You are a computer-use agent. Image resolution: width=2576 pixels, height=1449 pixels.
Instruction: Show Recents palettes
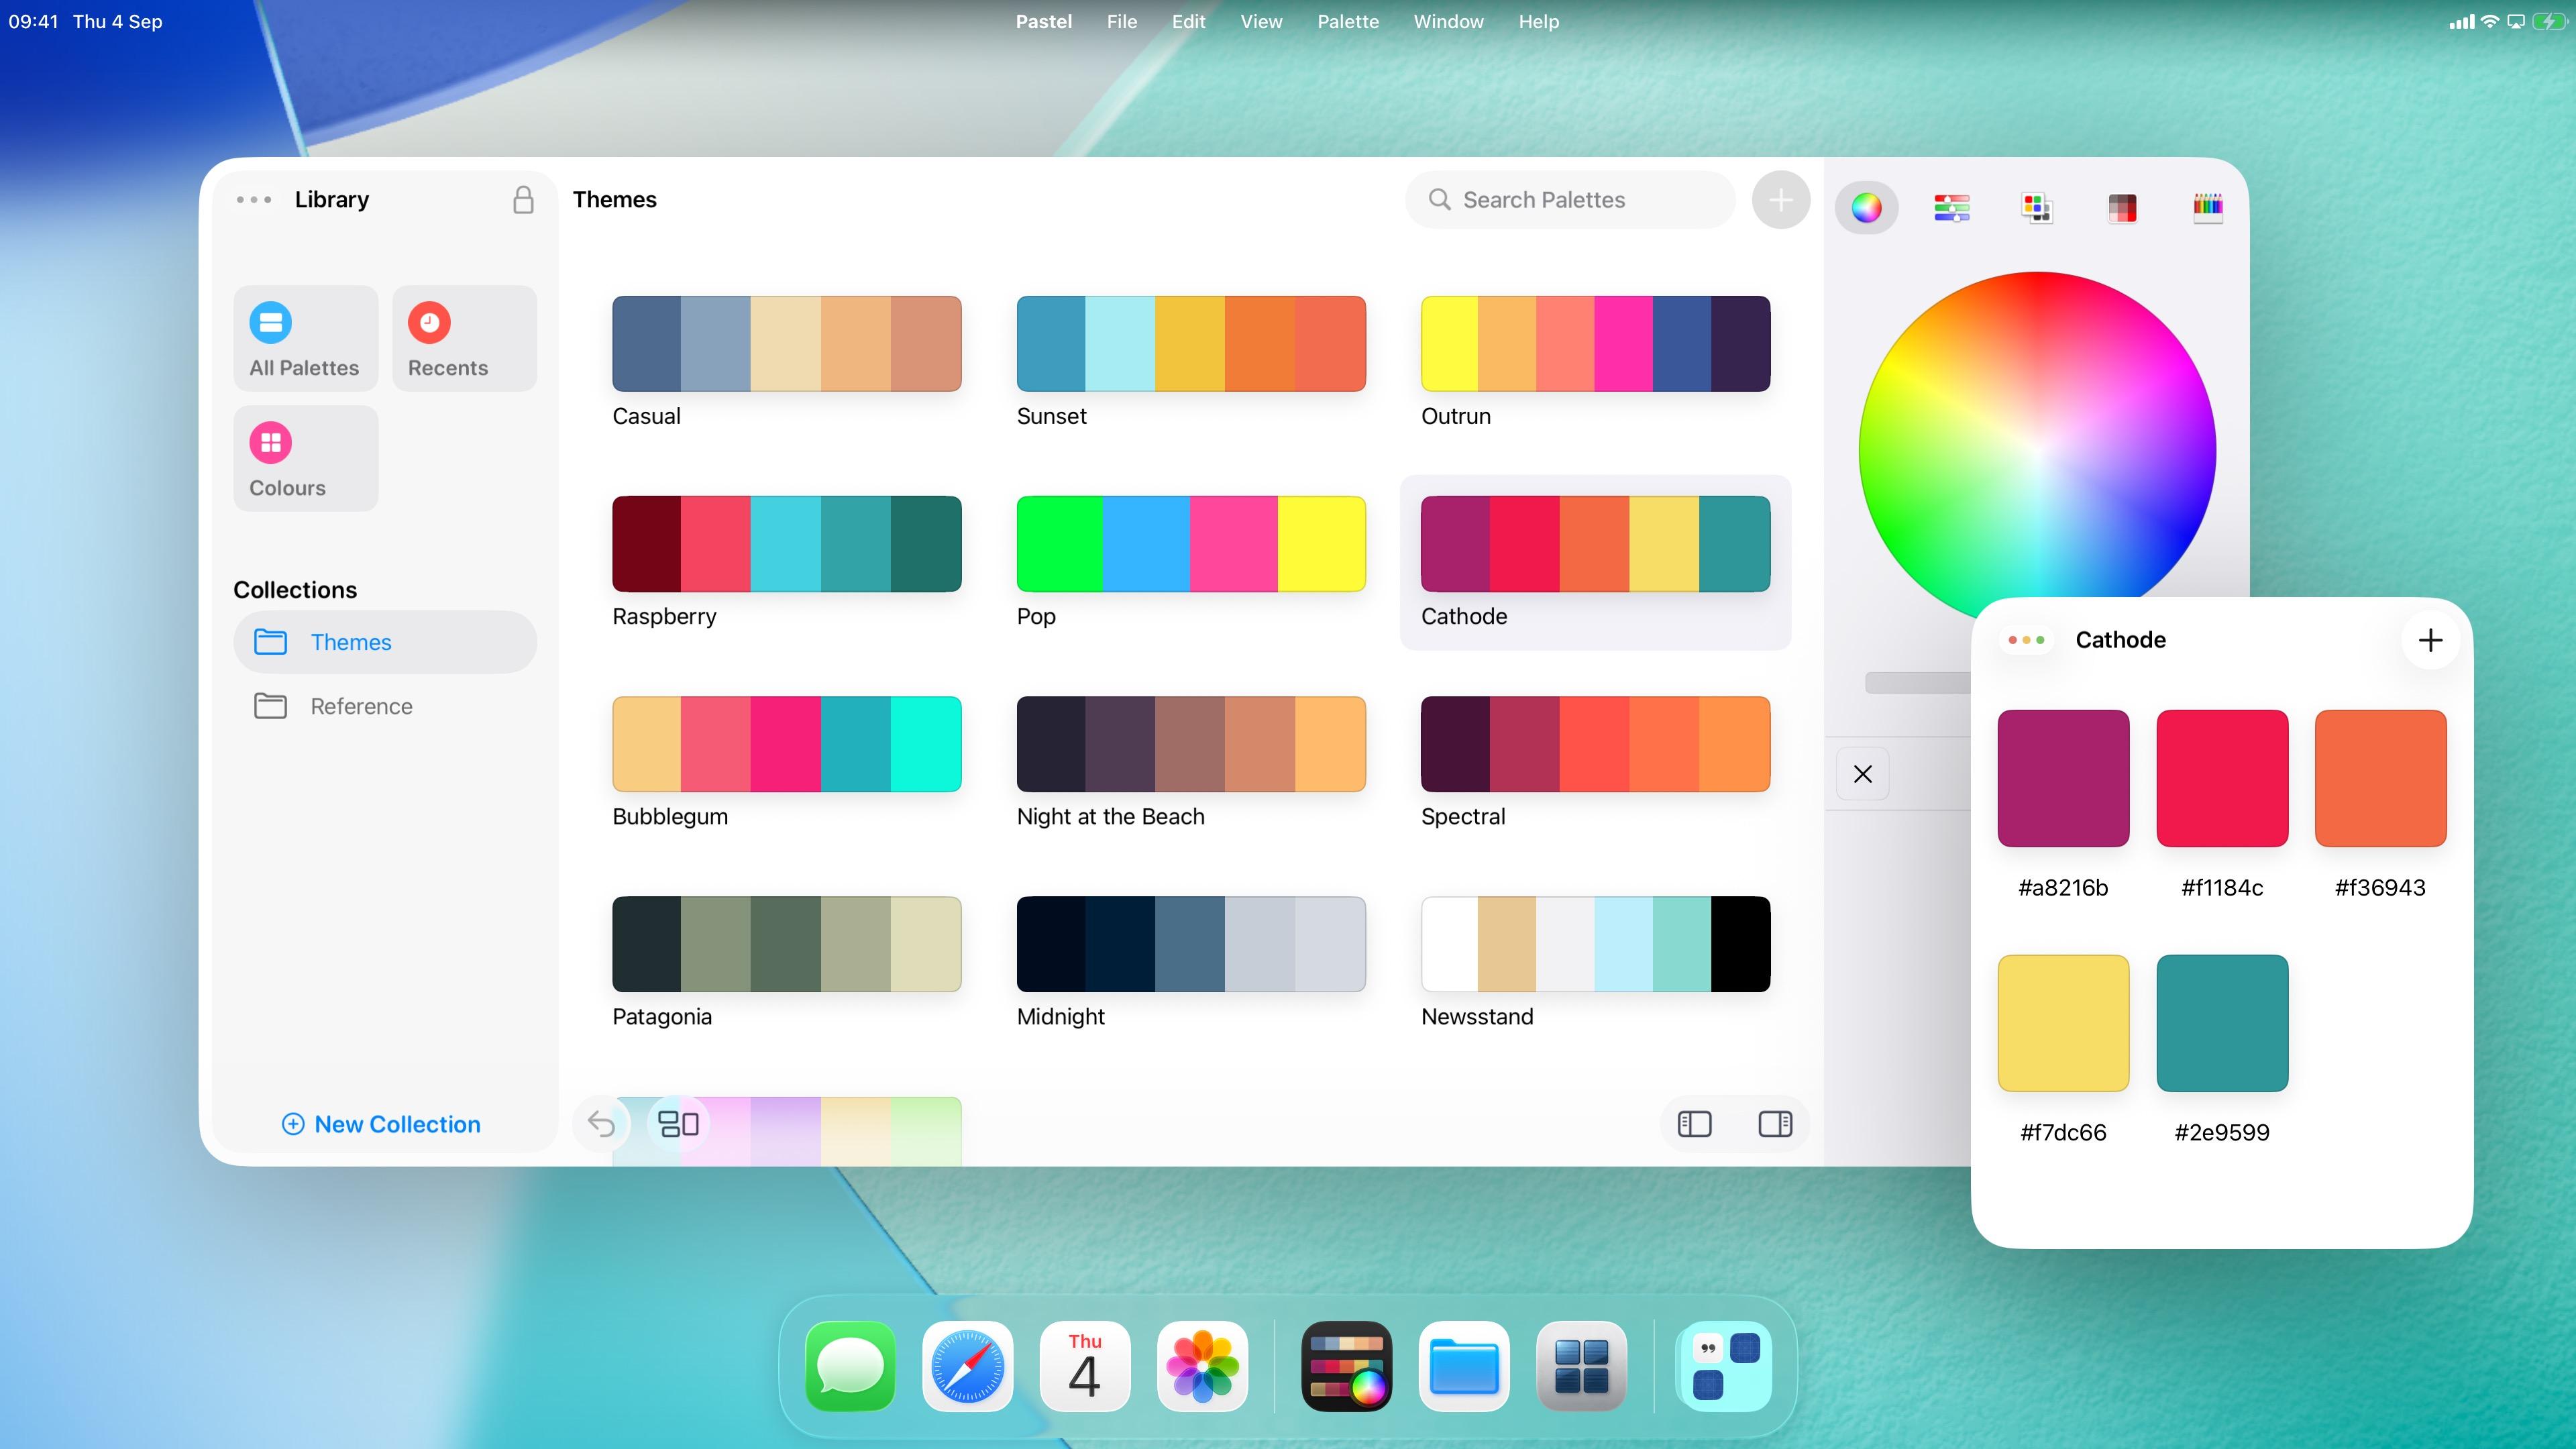coord(465,338)
